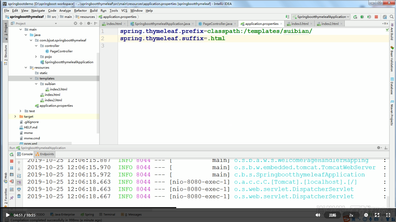Open Database side panel
Image resolution: width=396 pixels, height=222 pixels.
pos(392,86)
